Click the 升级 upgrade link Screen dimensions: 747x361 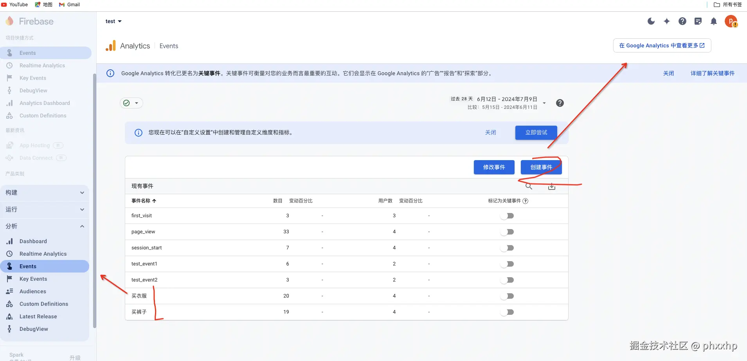point(75,357)
